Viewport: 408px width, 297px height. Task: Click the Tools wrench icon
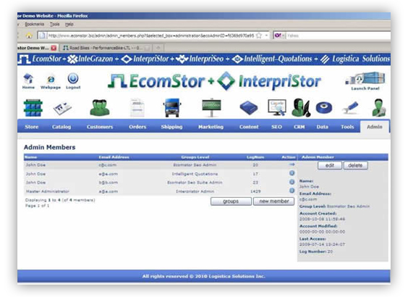(350, 108)
